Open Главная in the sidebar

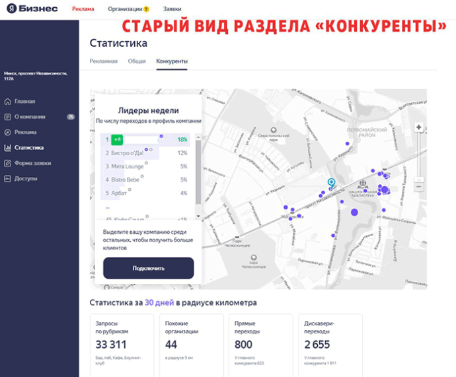[x=24, y=102]
